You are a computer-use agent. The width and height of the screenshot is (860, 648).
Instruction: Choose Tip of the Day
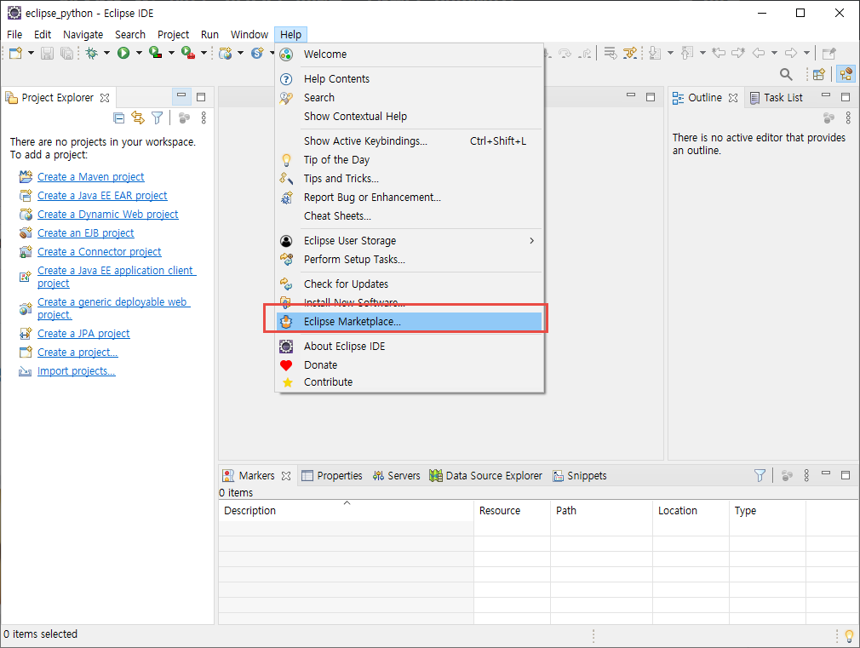click(410, 160)
